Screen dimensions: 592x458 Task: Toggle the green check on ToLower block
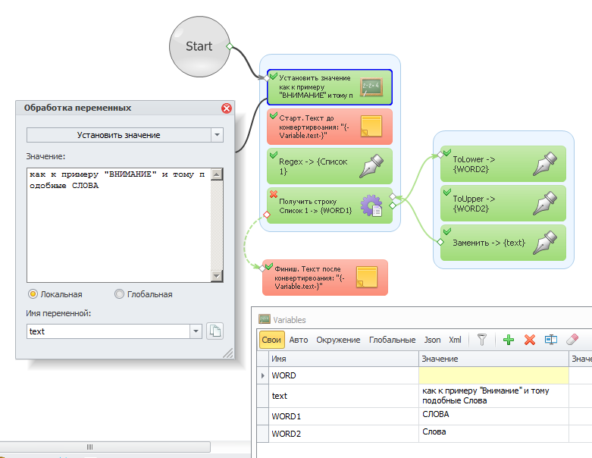point(447,152)
